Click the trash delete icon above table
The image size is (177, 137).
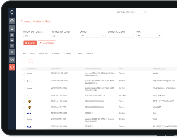coord(30,62)
